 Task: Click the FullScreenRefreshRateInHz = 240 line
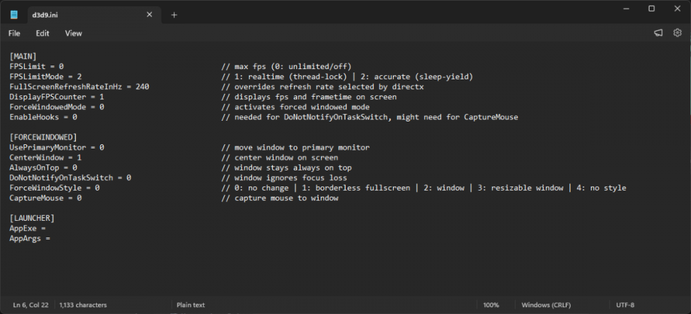[79, 87]
